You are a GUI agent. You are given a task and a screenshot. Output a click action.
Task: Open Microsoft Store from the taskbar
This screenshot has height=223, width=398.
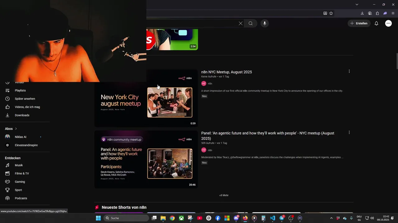pos(227,218)
